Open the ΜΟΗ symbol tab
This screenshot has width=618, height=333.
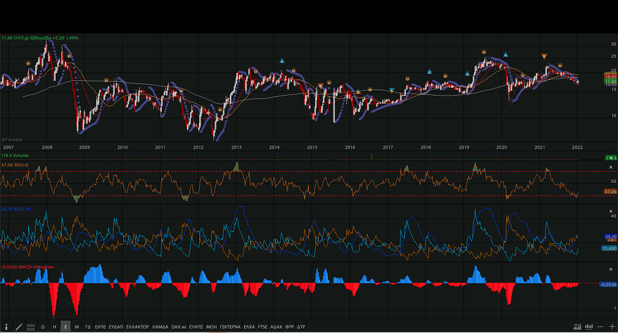[212, 327]
